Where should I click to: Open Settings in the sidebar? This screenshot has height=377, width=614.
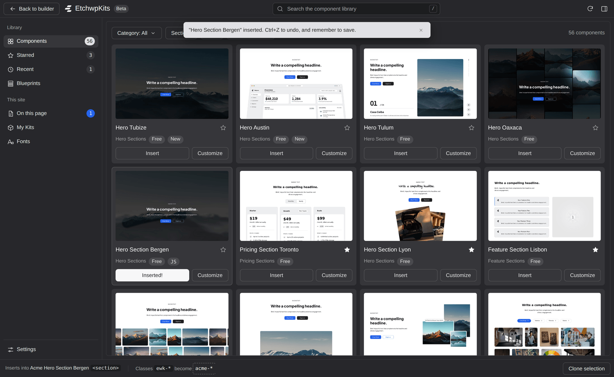pyautogui.click(x=51, y=349)
